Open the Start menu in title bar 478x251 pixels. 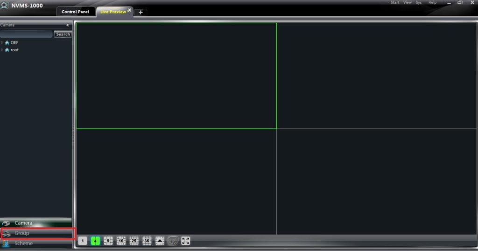pos(395,2)
